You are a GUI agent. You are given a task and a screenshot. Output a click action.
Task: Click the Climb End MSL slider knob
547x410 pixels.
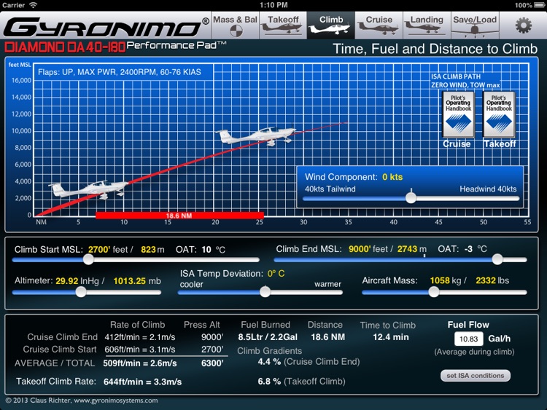click(x=497, y=259)
